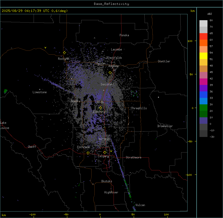223x218 pixels.
Task: Click the yellow diamond between Olds and Didsbury
Action: tap(101, 108)
